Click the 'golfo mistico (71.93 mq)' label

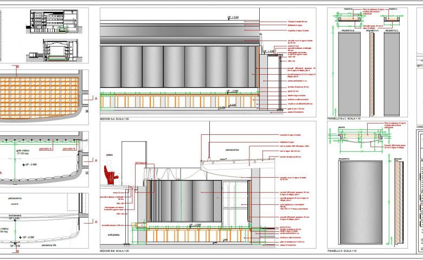[23, 152]
